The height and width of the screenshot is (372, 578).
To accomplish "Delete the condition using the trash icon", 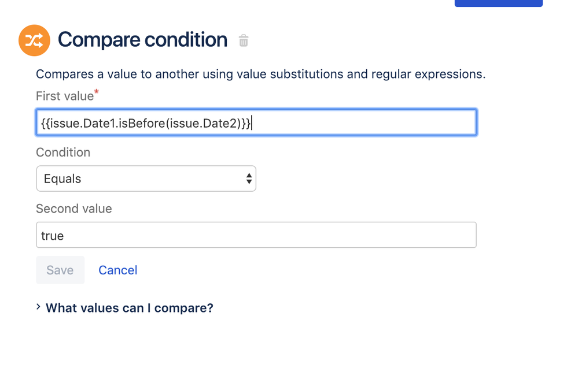I will pyautogui.click(x=243, y=40).
